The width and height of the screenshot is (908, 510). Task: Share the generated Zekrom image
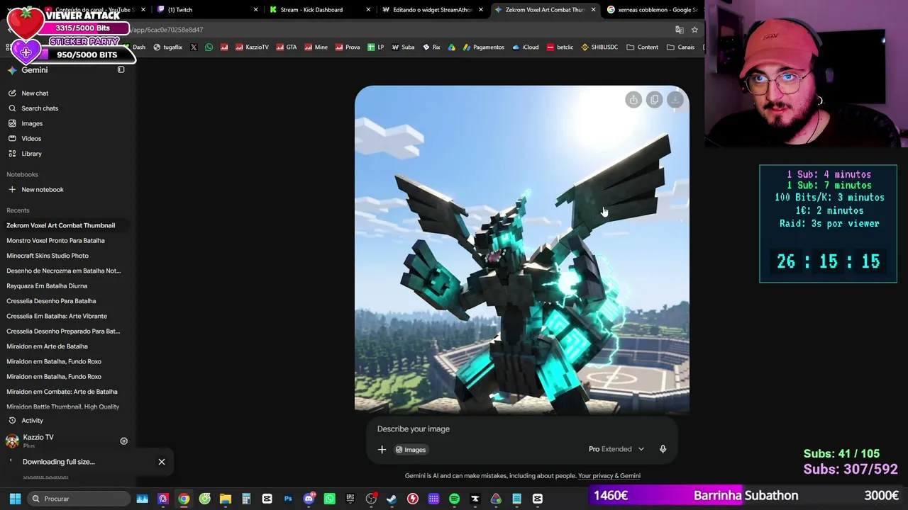coord(633,100)
